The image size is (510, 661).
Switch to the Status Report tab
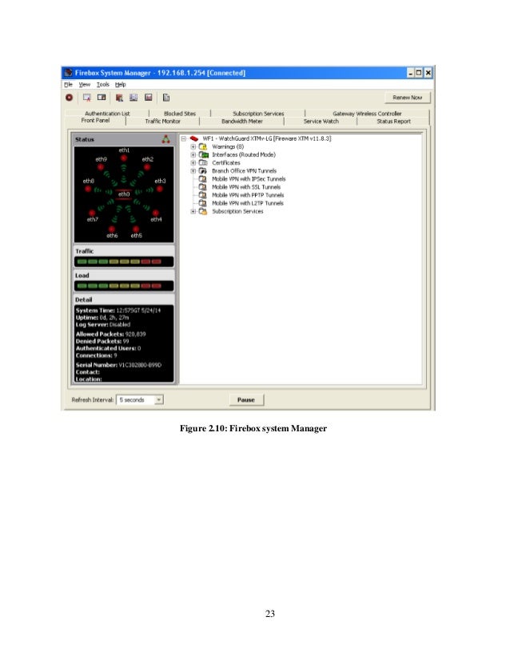(393, 121)
